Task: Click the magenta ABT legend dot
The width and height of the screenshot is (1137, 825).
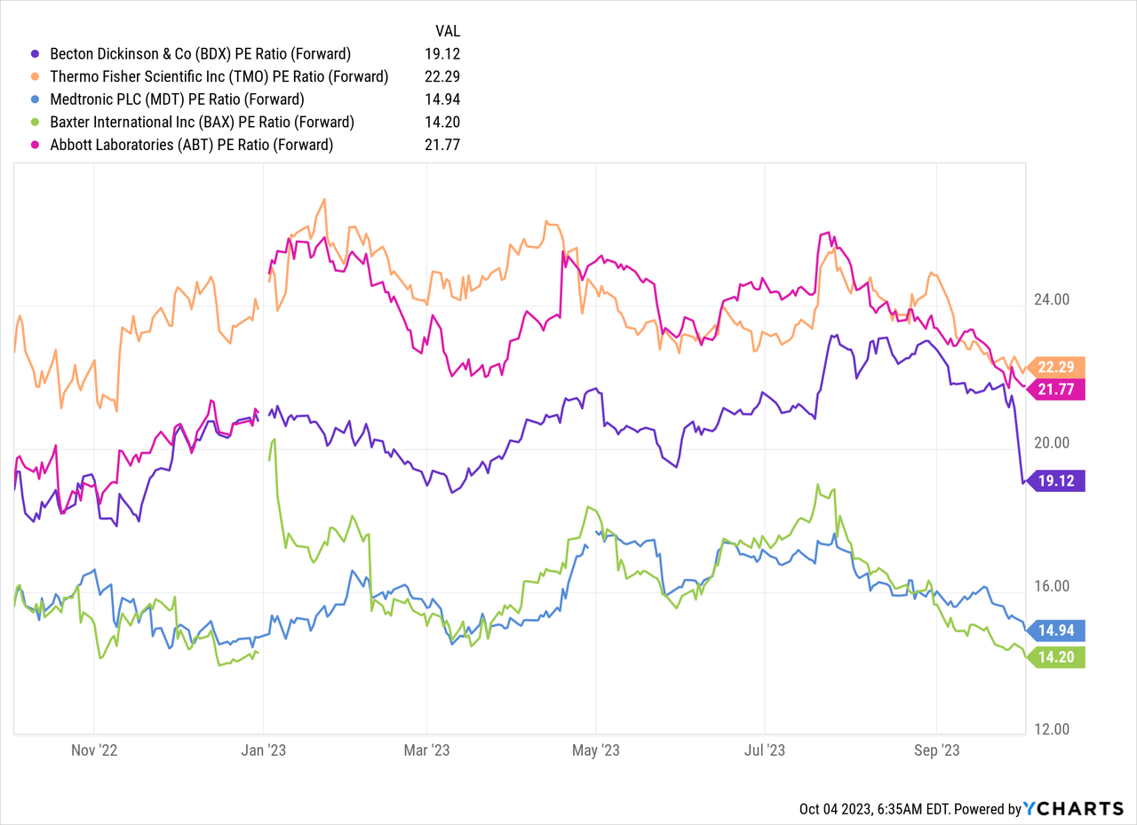Action: [x=35, y=146]
